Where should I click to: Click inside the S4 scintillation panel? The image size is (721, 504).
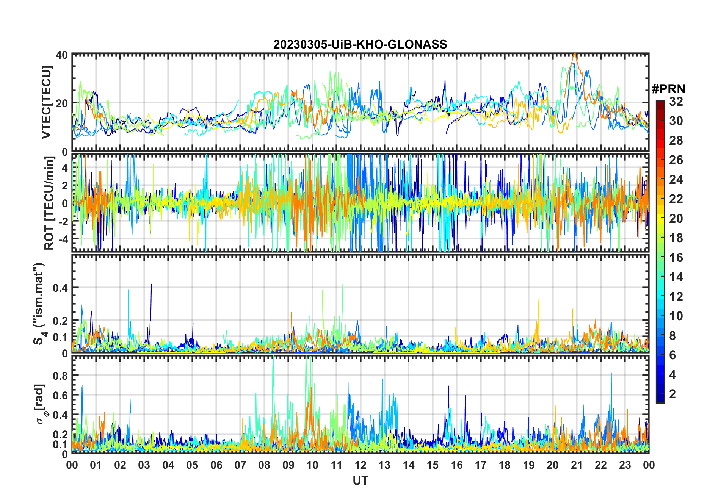(360, 303)
